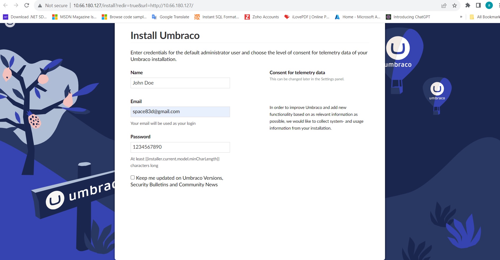This screenshot has width=500, height=260.
Task: Click the Instant SQL Formatter favicon
Action: [x=197, y=17]
